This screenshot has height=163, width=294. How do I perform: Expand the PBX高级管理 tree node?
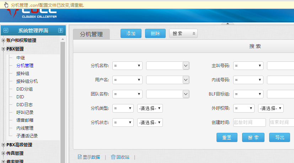coord(4,145)
